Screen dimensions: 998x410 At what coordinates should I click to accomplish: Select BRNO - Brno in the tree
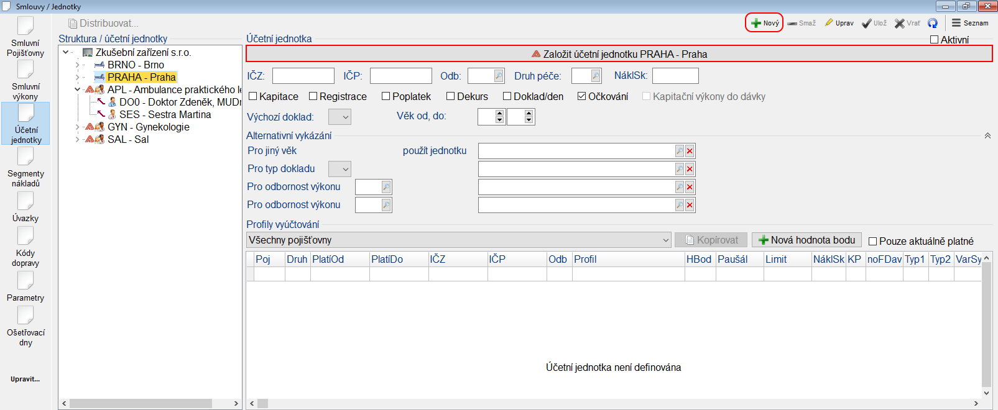click(x=136, y=65)
